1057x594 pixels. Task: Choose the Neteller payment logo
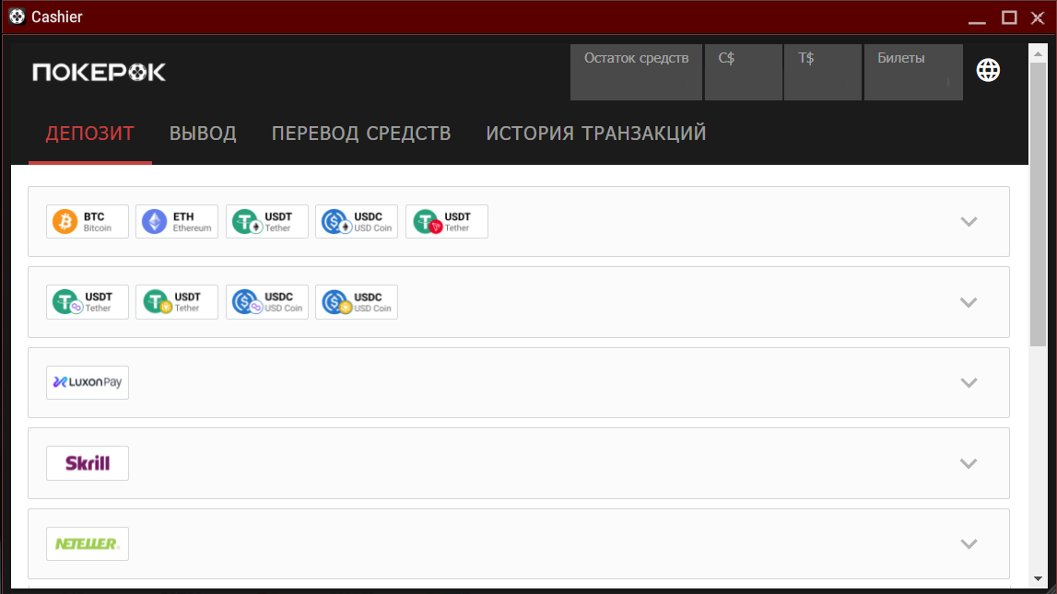pyautogui.click(x=88, y=543)
